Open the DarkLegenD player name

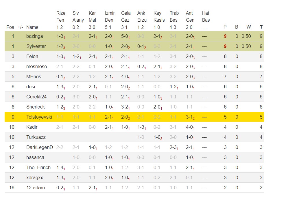pos(40,147)
